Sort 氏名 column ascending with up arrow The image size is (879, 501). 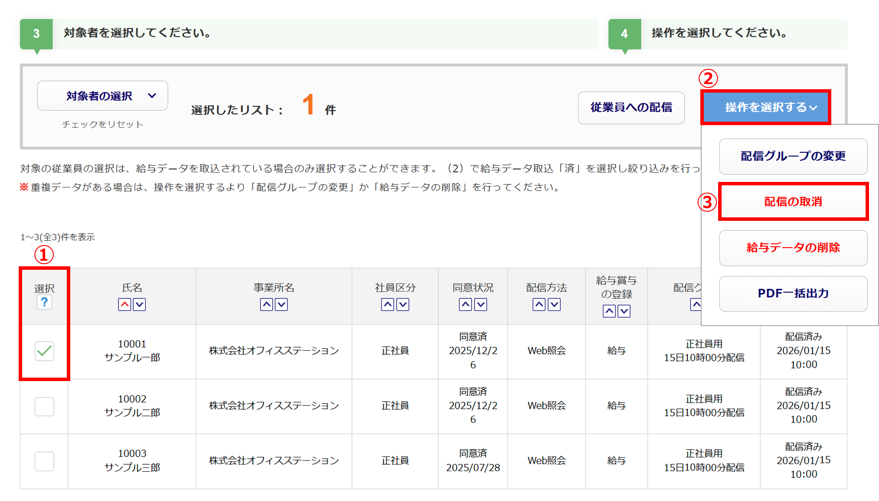pos(124,304)
